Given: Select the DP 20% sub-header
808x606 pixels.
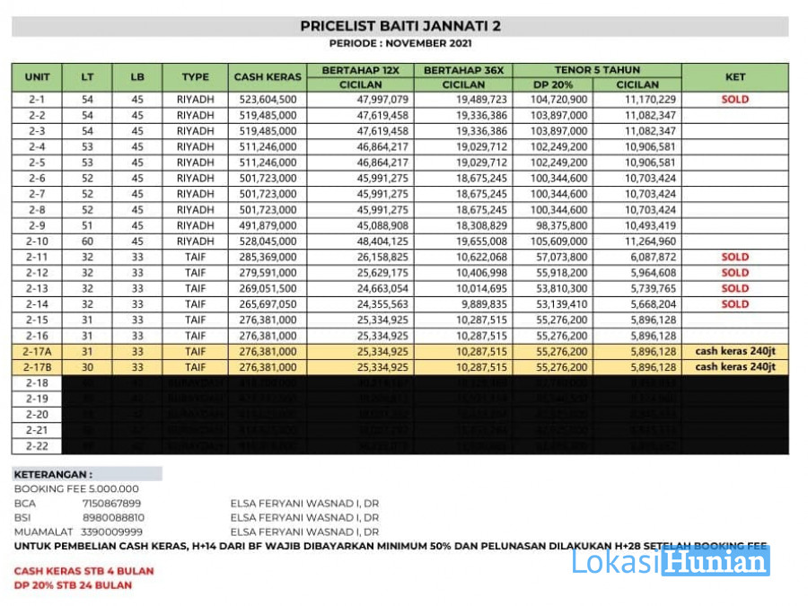Looking at the screenshot, I should [x=553, y=84].
